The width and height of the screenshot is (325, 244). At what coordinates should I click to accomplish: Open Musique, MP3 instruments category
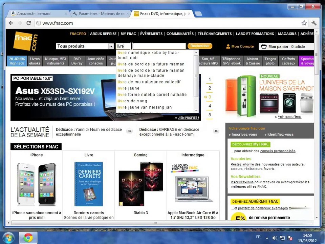(55, 61)
